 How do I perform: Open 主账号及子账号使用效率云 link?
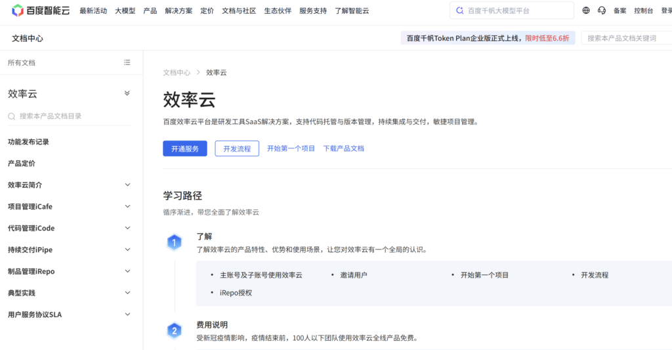pyautogui.click(x=261, y=275)
